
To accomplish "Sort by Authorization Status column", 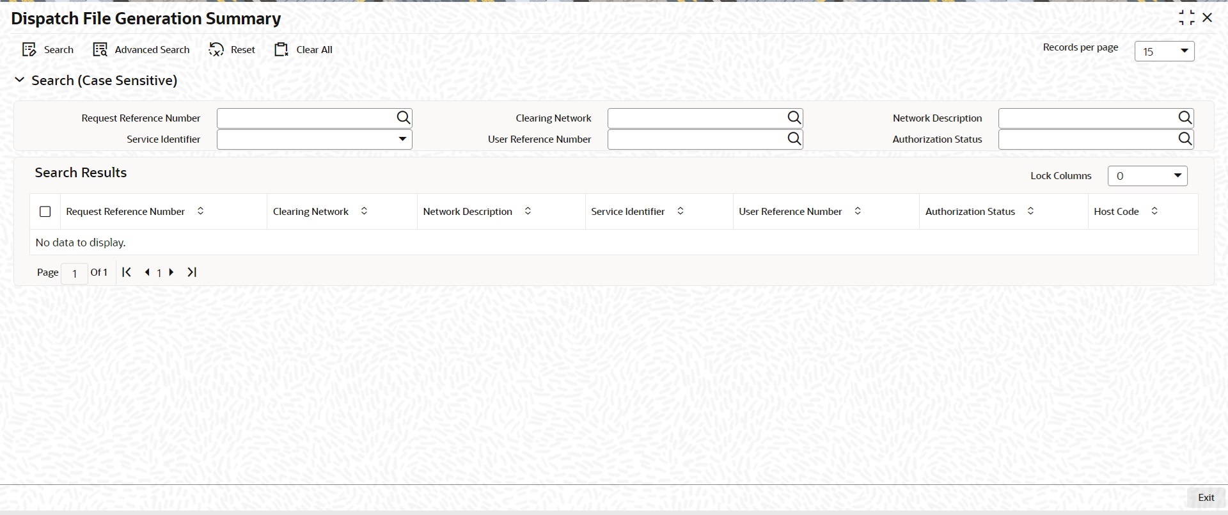I will pos(1030,211).
